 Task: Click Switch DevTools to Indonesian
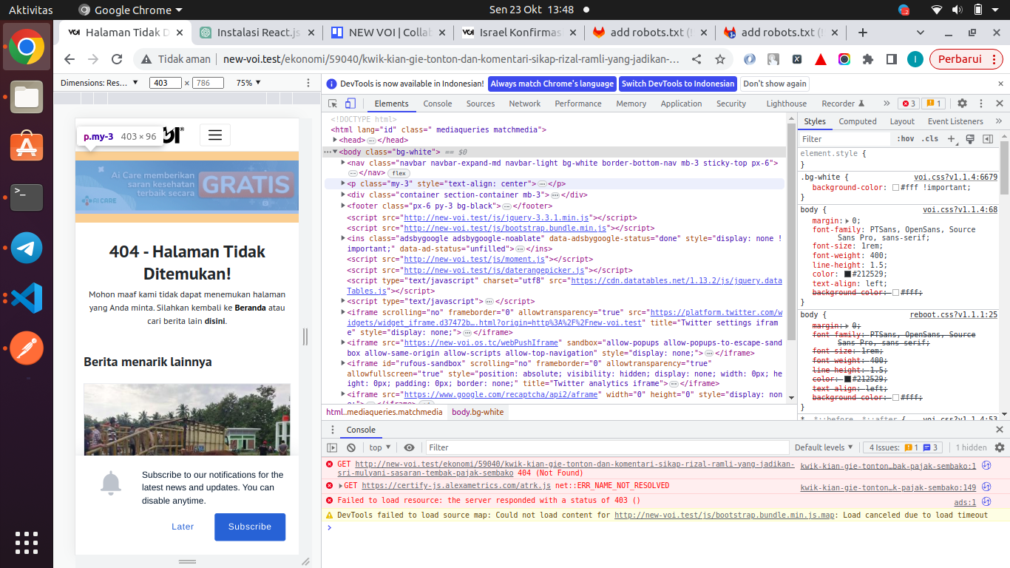[x=677, y=84]
